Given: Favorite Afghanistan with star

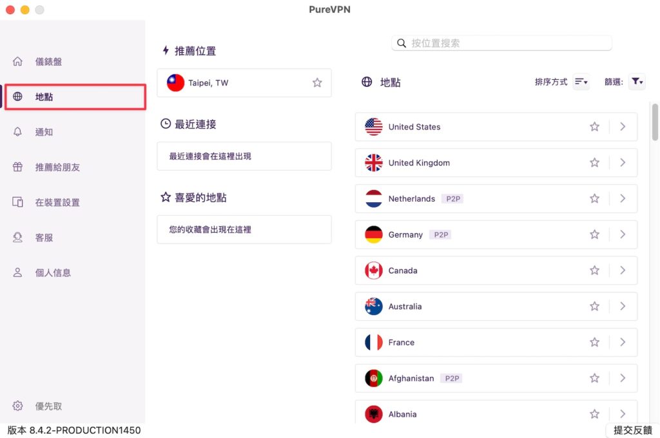Looking at the screenshot, I should click(594, 378).
